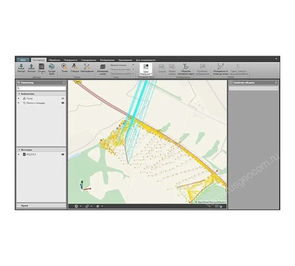This screenshot has height=266, width=295.
Task: Open dropdown arrow next to globe icon
Action: click(x=81, y=206)
